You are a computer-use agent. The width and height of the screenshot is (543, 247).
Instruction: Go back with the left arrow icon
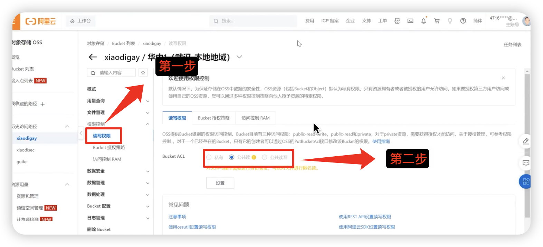93,57
